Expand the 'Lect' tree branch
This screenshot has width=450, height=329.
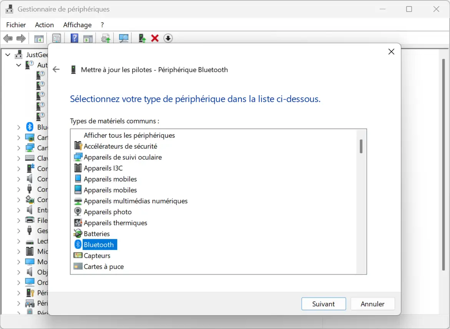(19, 241)
